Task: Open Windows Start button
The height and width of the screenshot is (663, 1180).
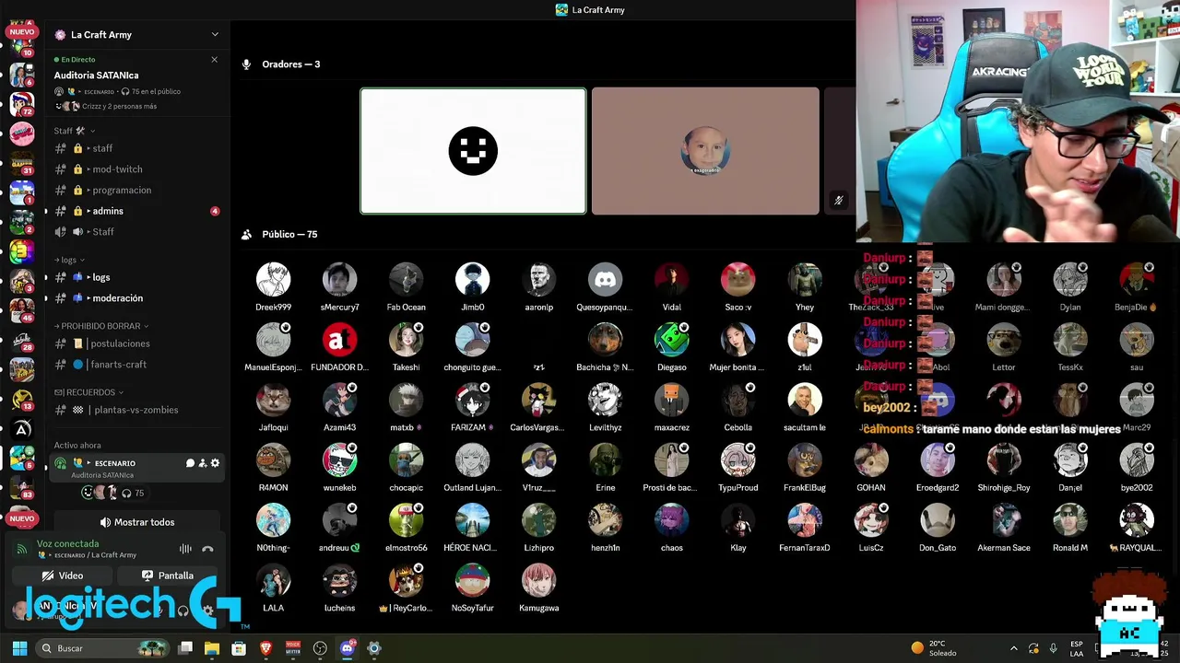Action: pyautogui.click(x=19, y=648)
